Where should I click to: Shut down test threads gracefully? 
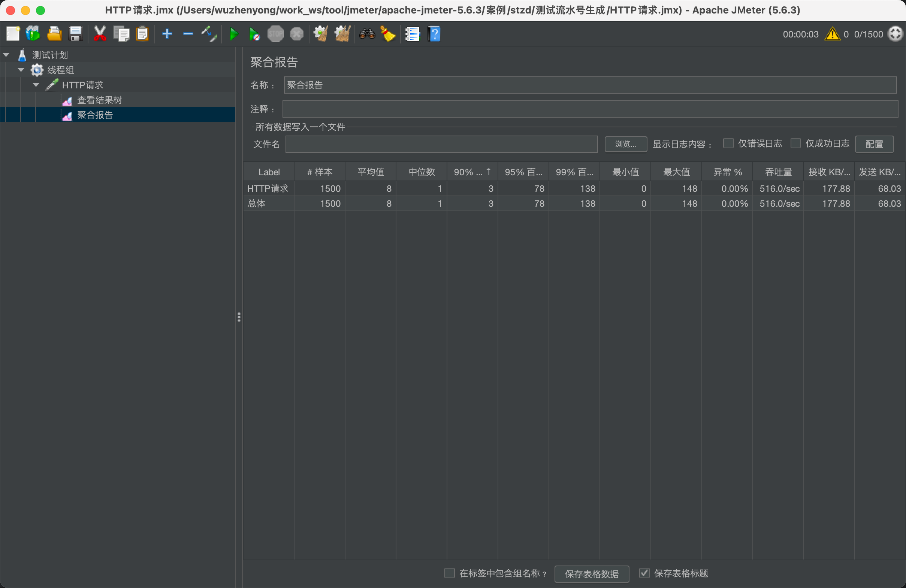pos(296,34)
